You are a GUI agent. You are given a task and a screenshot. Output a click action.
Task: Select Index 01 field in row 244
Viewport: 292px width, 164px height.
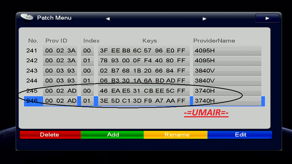[87, 81]
